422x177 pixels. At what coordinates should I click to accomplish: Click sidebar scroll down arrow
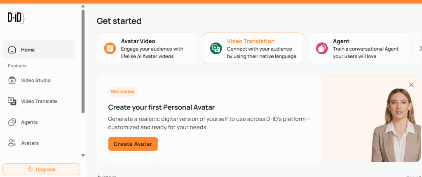83,155
